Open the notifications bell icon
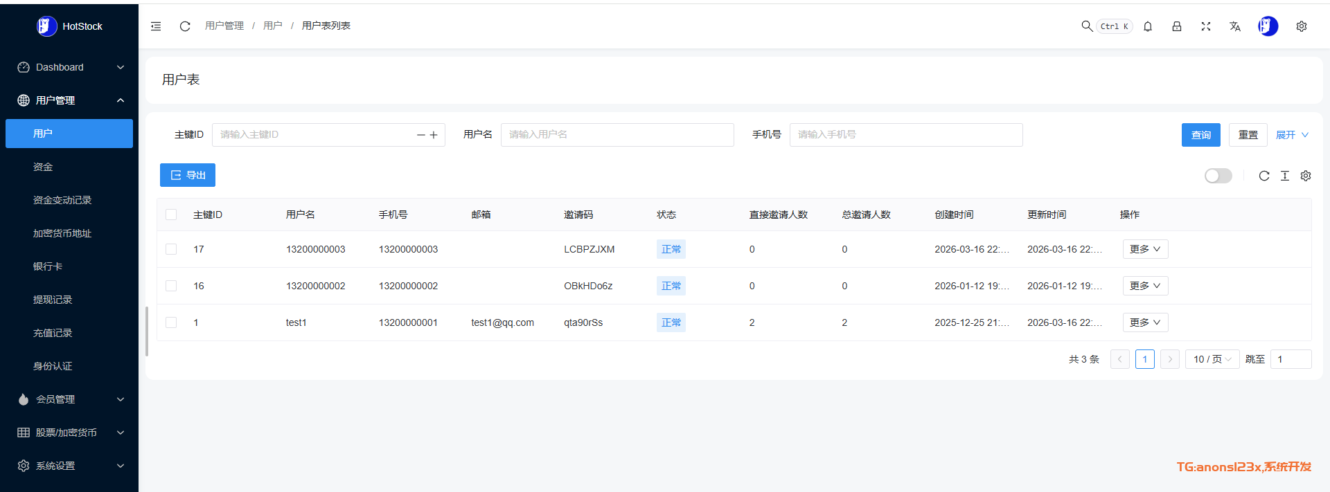 point(1148,26)
